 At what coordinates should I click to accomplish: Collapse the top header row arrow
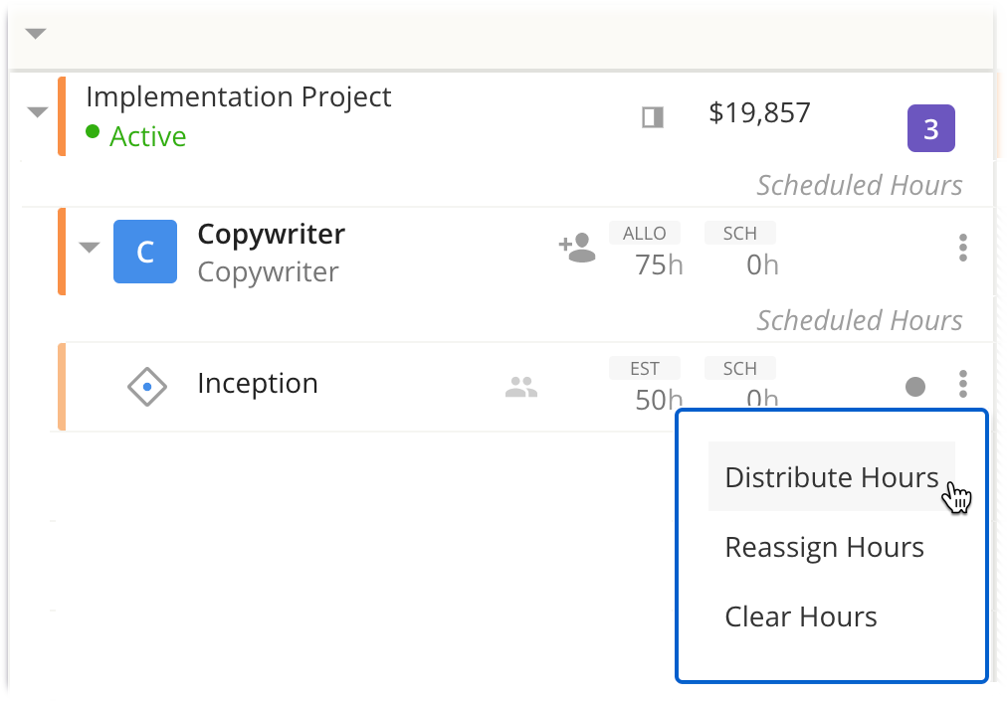[36, 34]
